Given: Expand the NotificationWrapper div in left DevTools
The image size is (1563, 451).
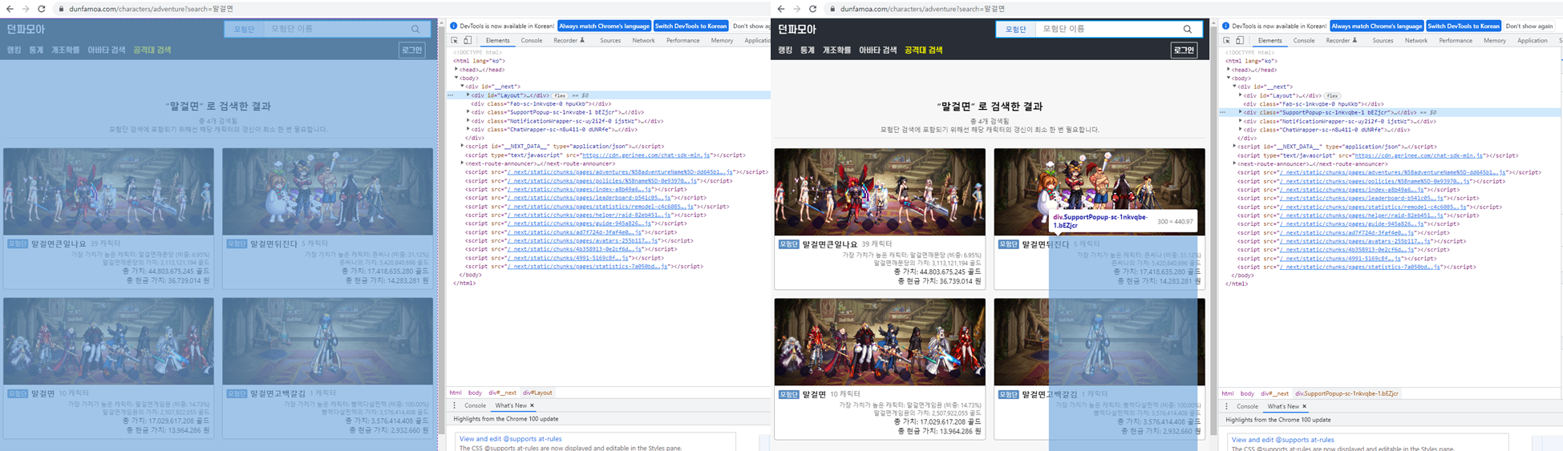Looking at the screenshot, I should [x=468, y=121].
